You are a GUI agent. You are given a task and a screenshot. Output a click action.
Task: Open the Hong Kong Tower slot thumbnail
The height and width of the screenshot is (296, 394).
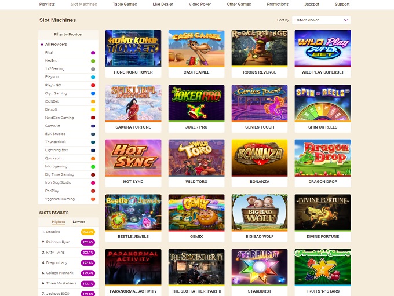133,48
